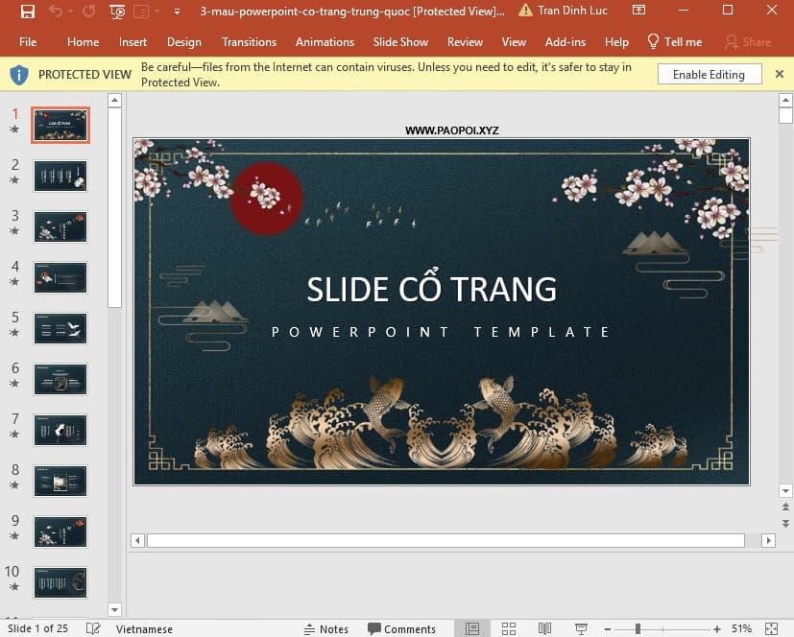Click the Enable Editing button

(709, 74)
